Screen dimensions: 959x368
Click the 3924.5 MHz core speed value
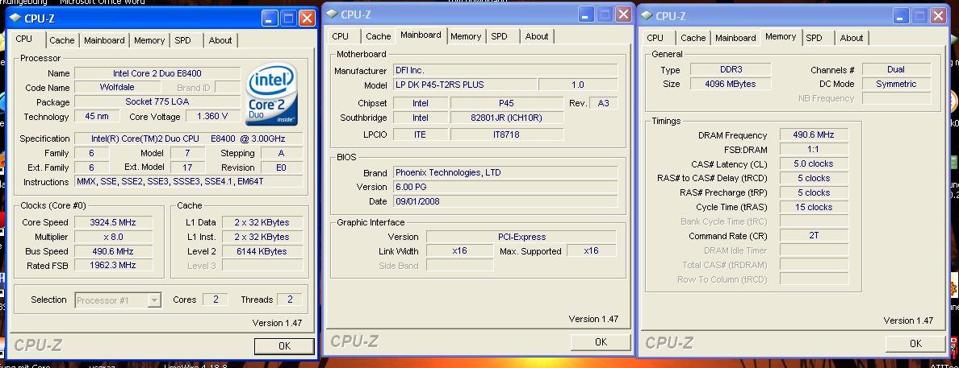pyautogui.click(x=113, y=222)
